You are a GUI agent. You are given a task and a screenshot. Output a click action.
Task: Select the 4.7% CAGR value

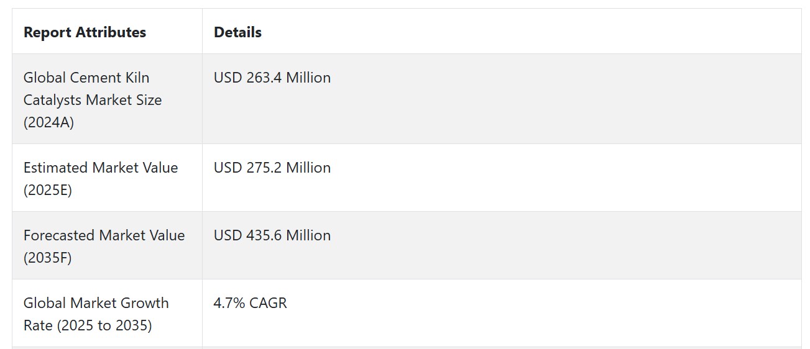coord(251,303)
